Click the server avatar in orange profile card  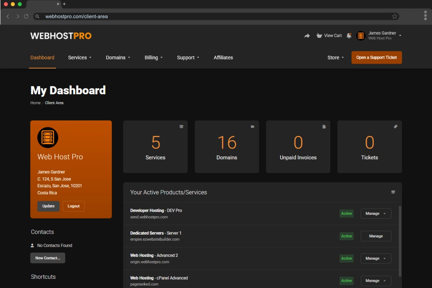coord(48,138)
